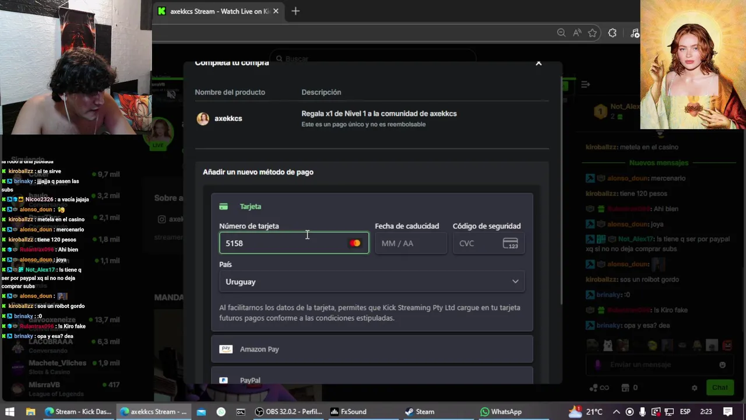Image resolution: width=746 pixels, height=420 pixels.
Task: Click the browser zoom-out magnifier icon
Action: click(x=561, y=33)
